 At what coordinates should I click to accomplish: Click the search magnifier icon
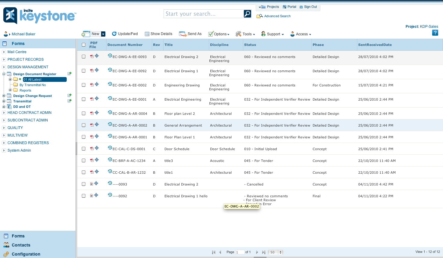(247, 14)
